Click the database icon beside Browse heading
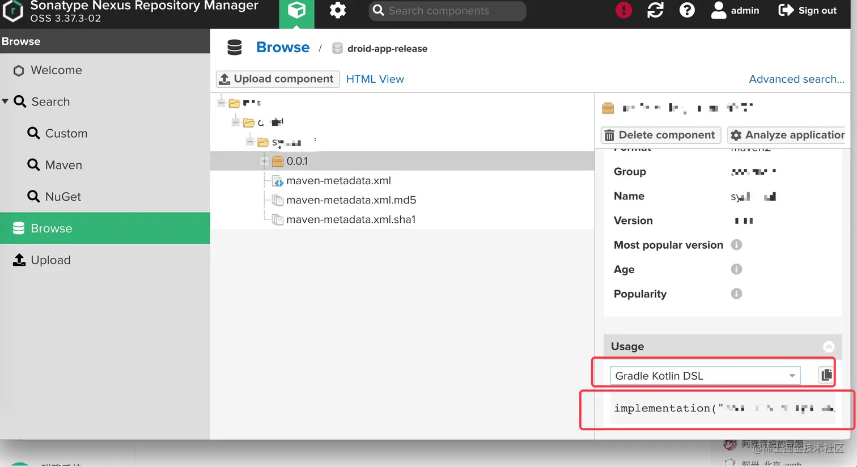 pyautogui.click(x=235, y=47)
